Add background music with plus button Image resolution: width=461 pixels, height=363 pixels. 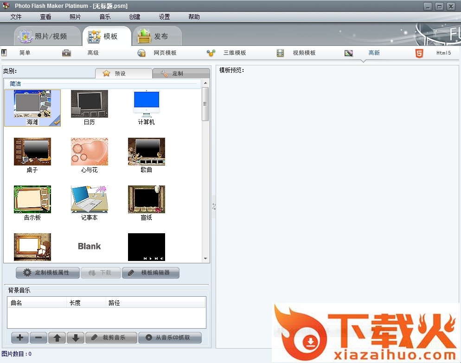20,338
